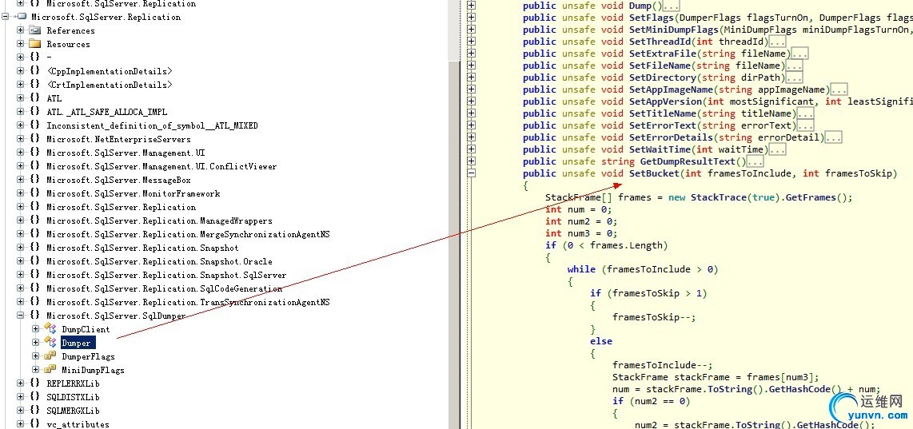
Task: Click the MiniDumpFlags enum icon
Action: 50,370
